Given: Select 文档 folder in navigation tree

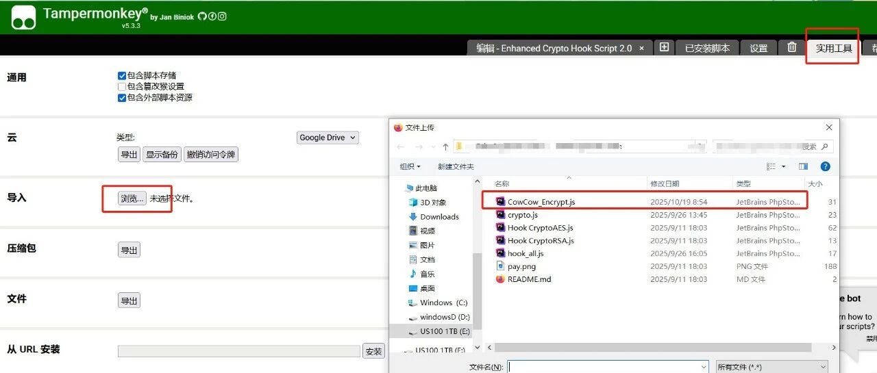Looking at the screenshot, I should point(421,260).
